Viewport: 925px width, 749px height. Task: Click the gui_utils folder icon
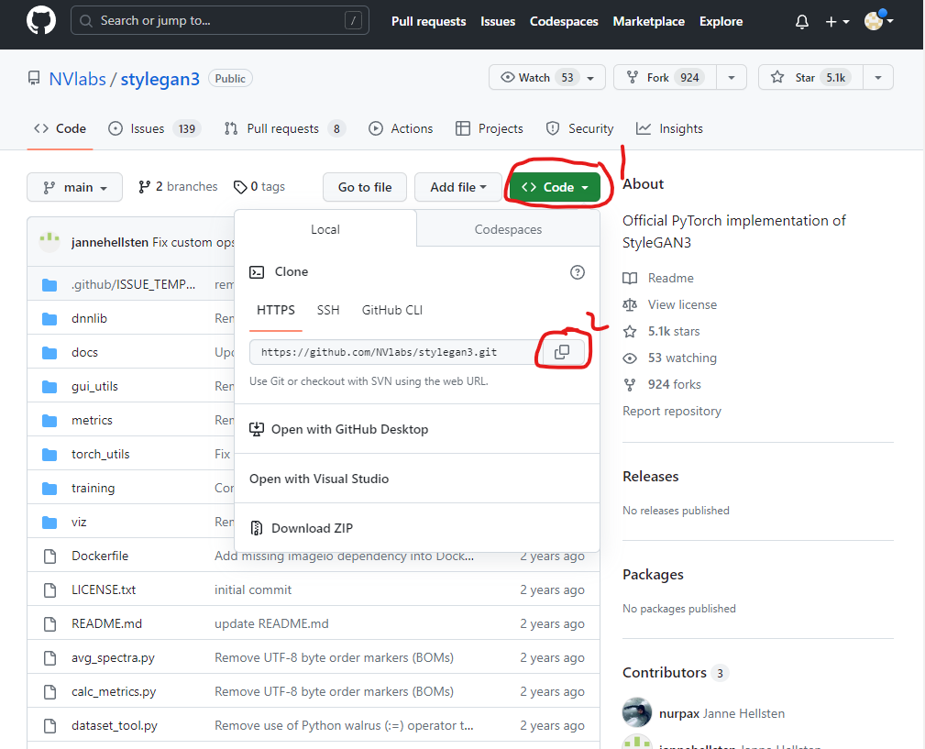pos(50,387)
